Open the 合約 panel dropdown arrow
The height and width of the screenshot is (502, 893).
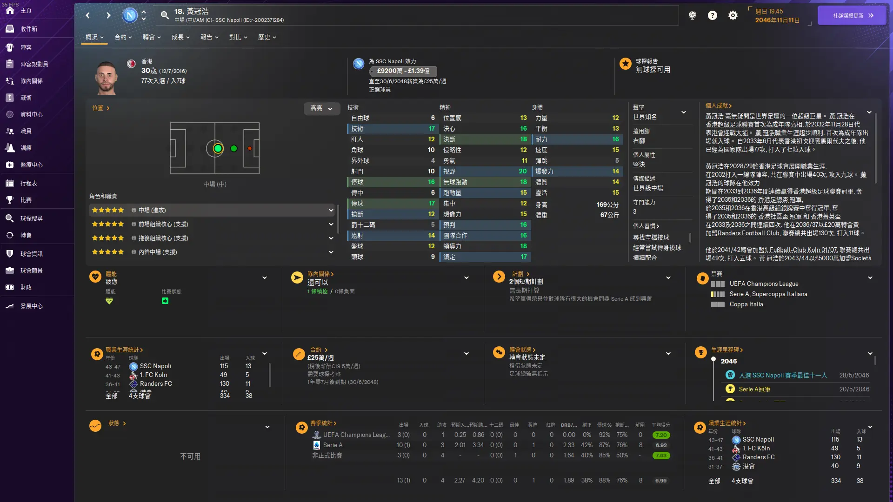466,354
